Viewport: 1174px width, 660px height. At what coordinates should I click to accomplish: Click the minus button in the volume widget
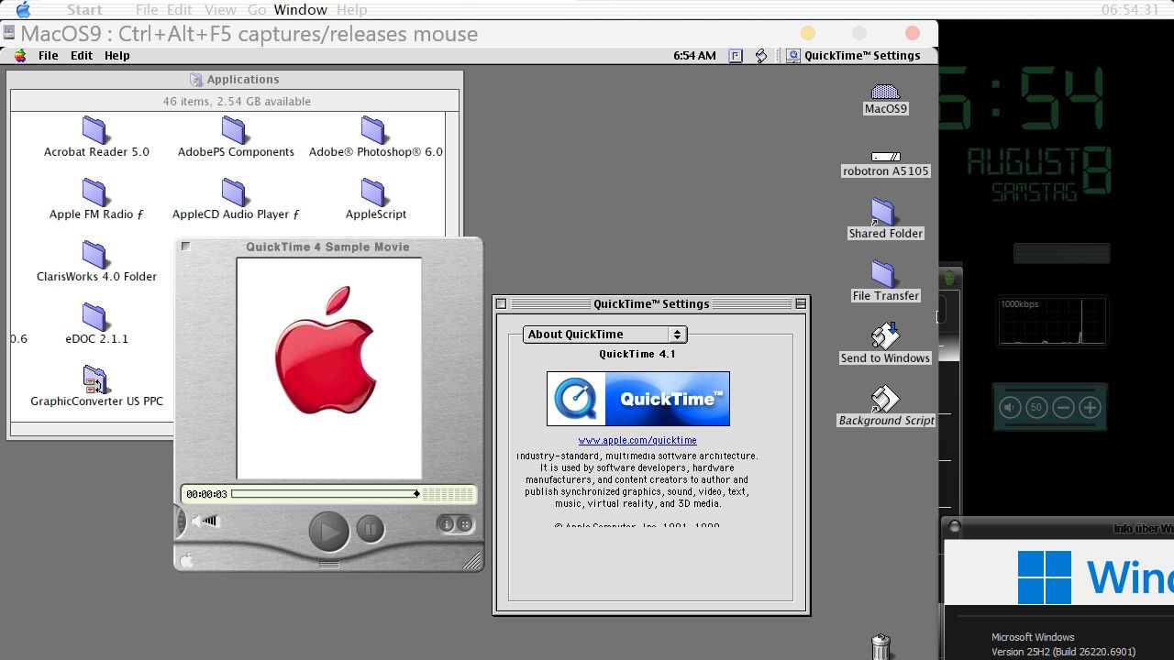1064,408
